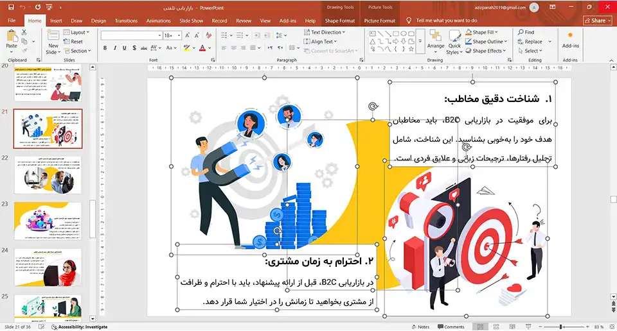Pick the straight line shape in gallery
Image resolution: width=617 pixels, height=331 pixels.
tap(380, 34)
